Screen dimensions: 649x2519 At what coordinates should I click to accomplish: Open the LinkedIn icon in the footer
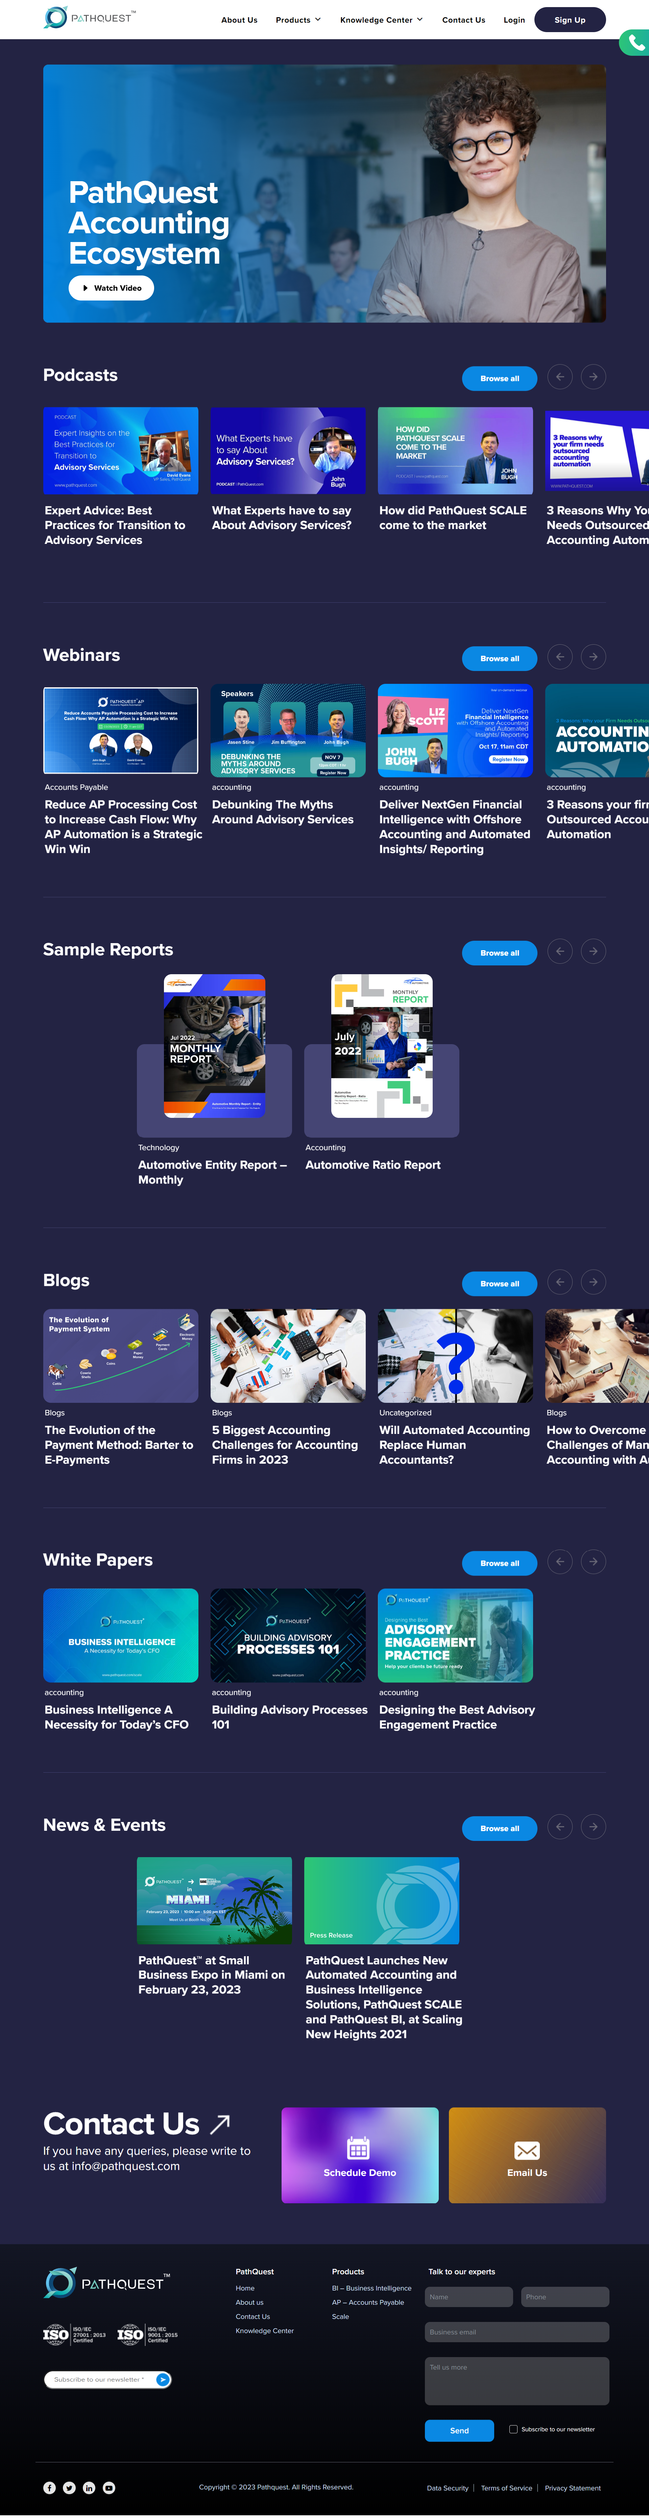click(x=89, y=2488)
